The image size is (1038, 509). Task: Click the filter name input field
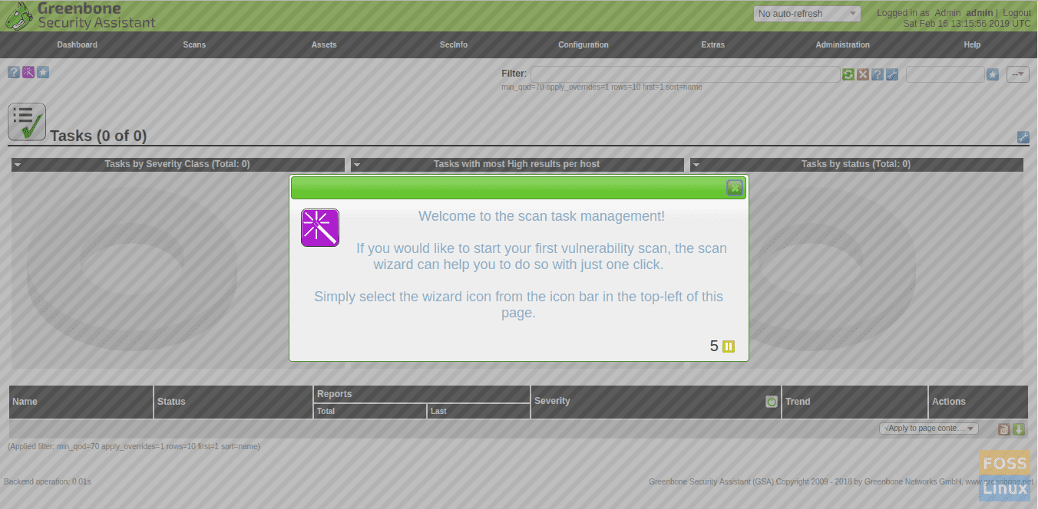tap(945, 74)
